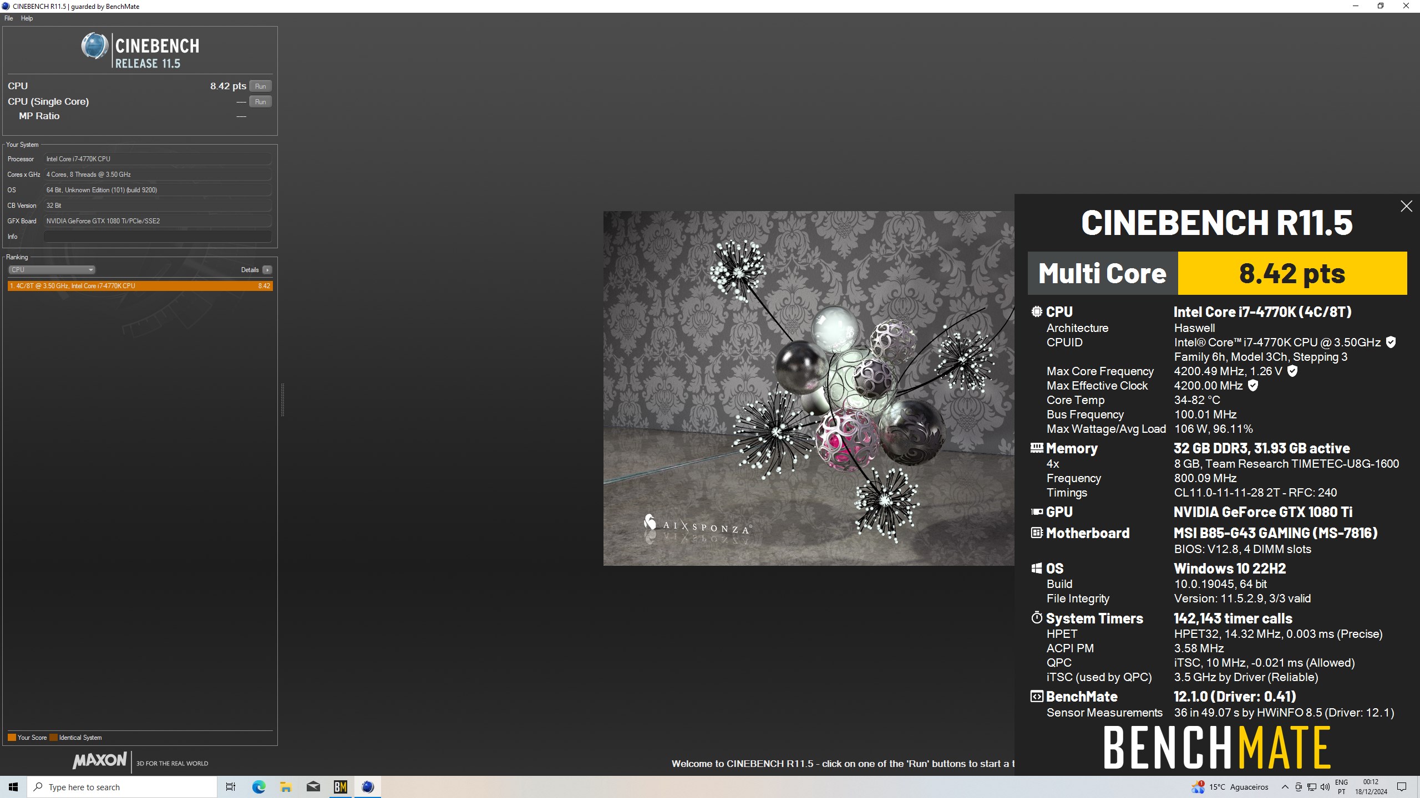The width and height of the screenshot is (1420, 798).
Task: Switch to BenchMate taskbar icon
Action: pyautogui.click(x=340, y=787)
